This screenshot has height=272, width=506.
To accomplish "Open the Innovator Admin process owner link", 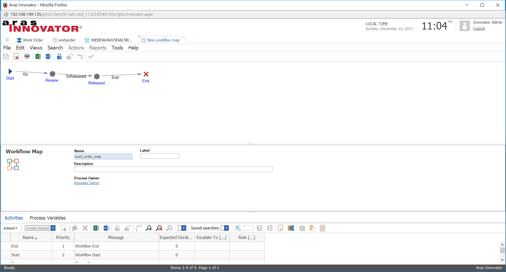I will coord(87,183).
